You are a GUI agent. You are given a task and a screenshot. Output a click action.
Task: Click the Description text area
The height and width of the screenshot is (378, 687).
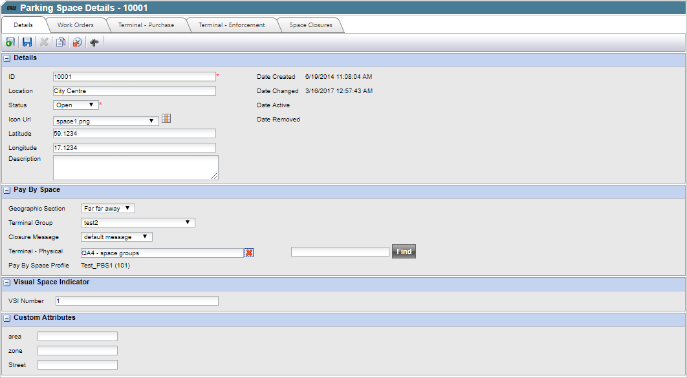[x=136, y=167]
